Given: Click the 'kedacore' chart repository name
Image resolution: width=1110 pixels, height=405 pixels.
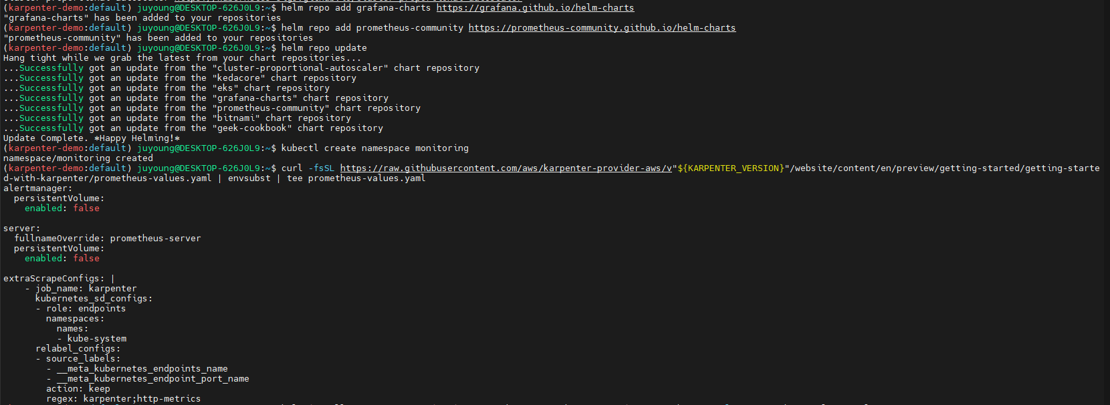Looking at the screenshot, I should click(x=238, y=78).
